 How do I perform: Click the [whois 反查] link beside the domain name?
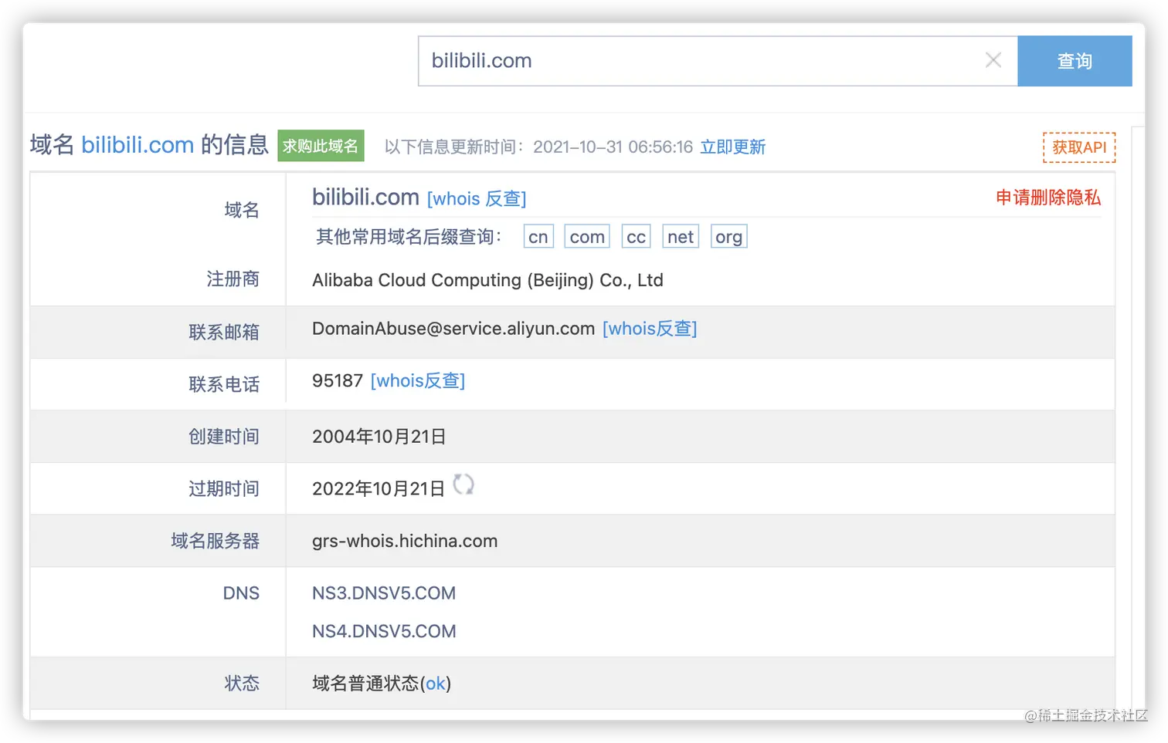(477, 199)
